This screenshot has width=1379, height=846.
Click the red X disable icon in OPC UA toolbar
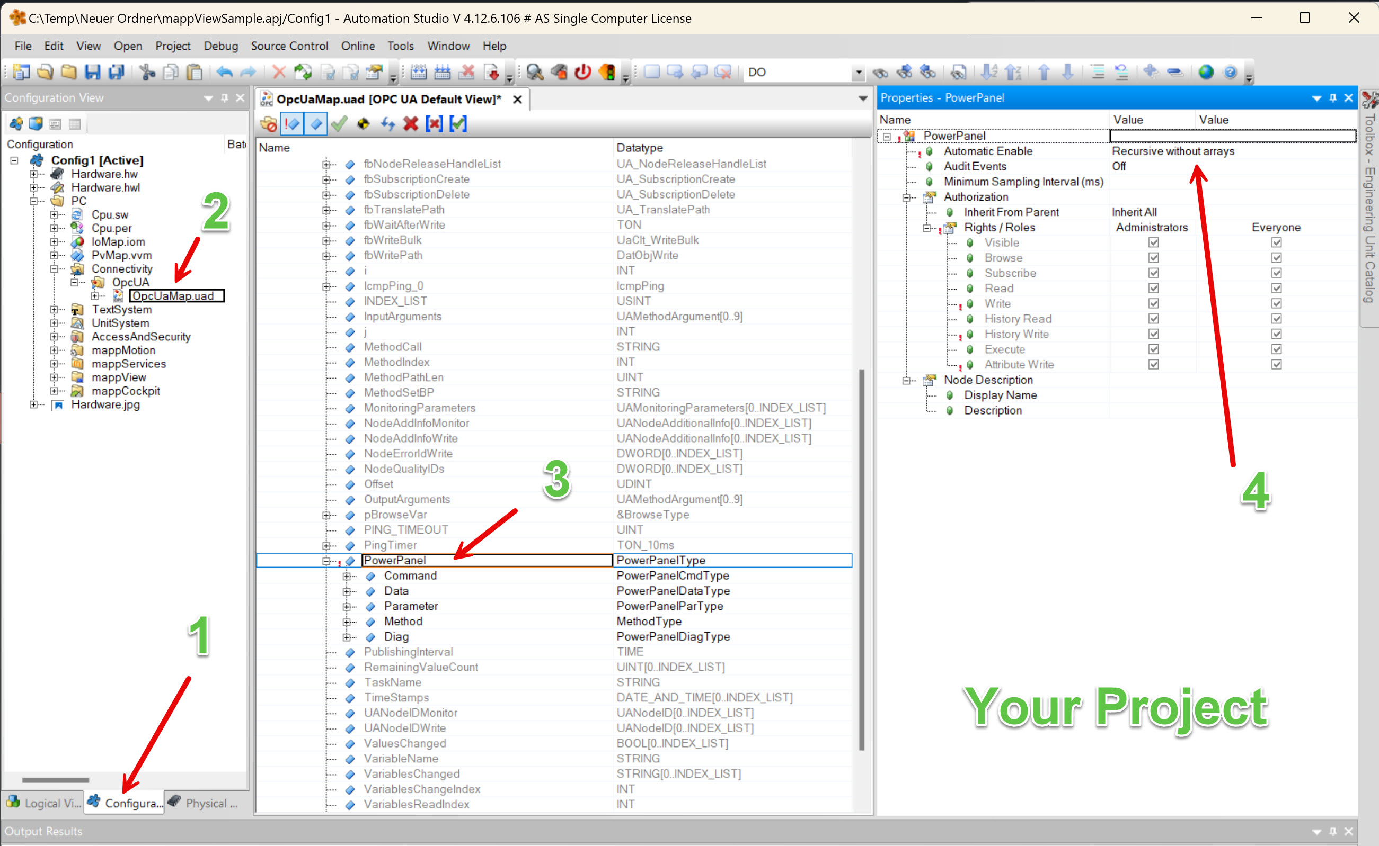411,124
